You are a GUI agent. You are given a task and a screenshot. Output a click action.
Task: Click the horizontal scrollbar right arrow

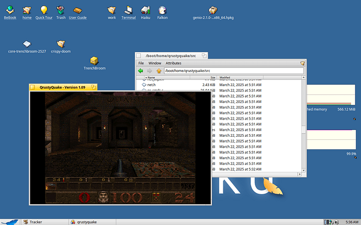pos(300,174)
